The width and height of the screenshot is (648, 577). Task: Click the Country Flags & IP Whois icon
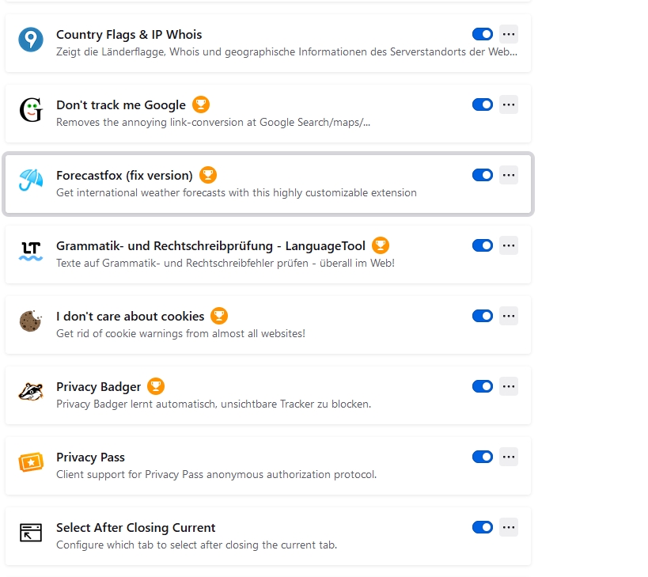(31, 40)
